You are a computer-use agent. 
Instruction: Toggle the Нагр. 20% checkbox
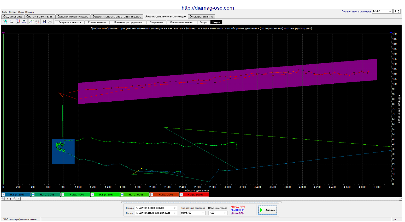pos(3,195)
